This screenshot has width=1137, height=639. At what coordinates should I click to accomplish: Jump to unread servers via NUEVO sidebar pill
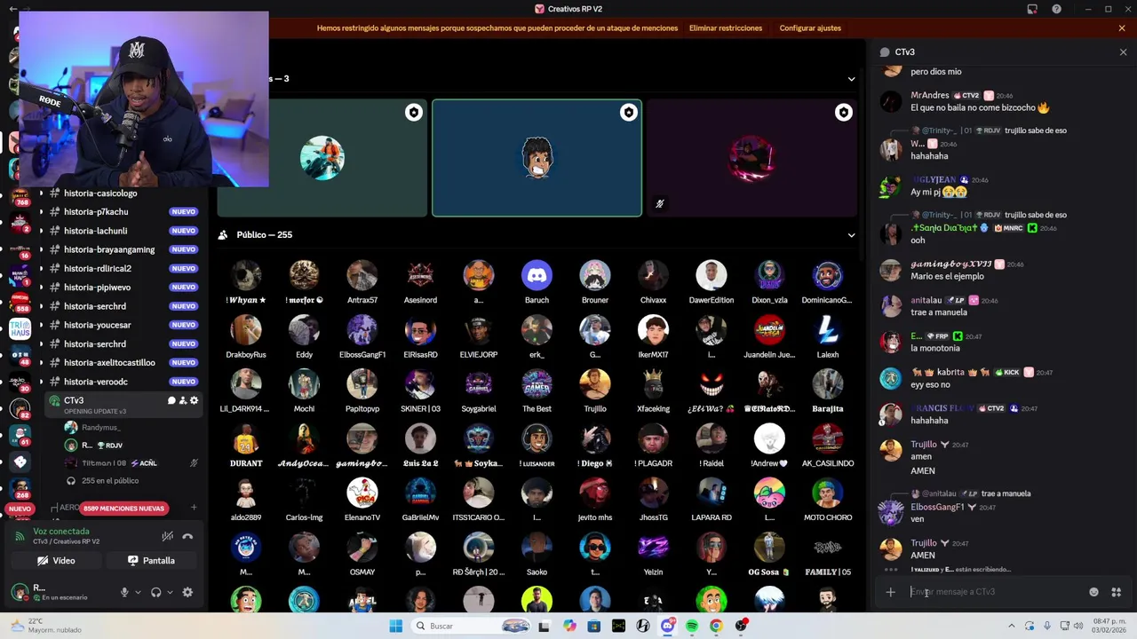click(x=20, y=509)
